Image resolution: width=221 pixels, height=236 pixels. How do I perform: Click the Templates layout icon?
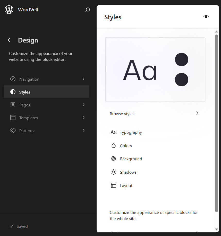click(13, 118)
